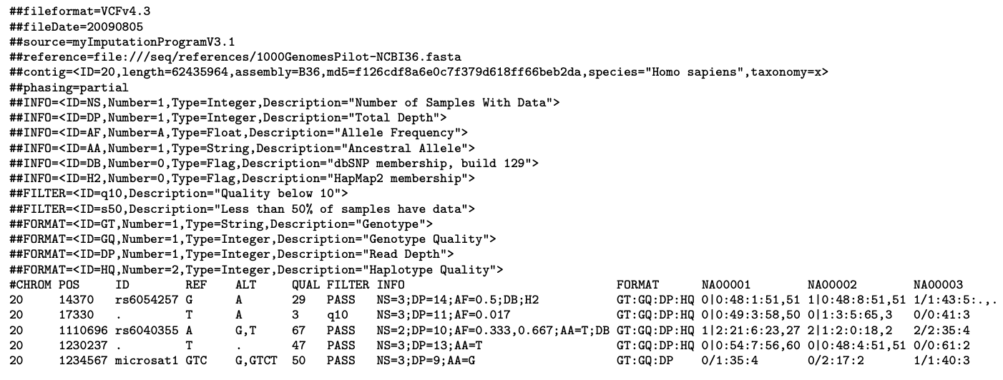Click the NA00002 sample column header
Viewport: 1003px width, 380px height.
pos(831,285)
